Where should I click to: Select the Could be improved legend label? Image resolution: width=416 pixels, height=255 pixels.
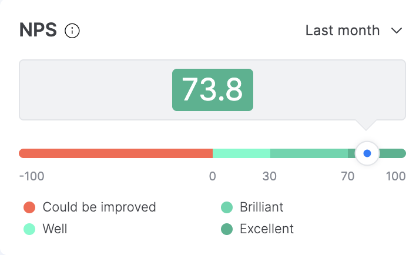(99, 207)
